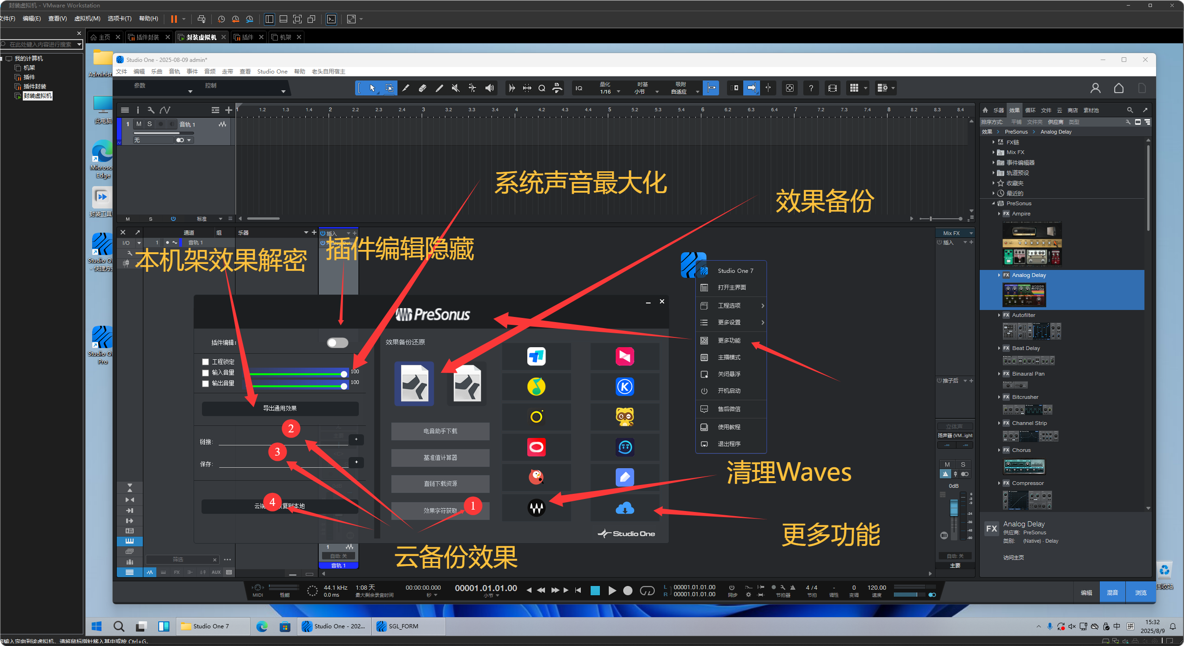Collapse the PreSonus tree node
1184x646 pixels.
click(x=993, y=203)
